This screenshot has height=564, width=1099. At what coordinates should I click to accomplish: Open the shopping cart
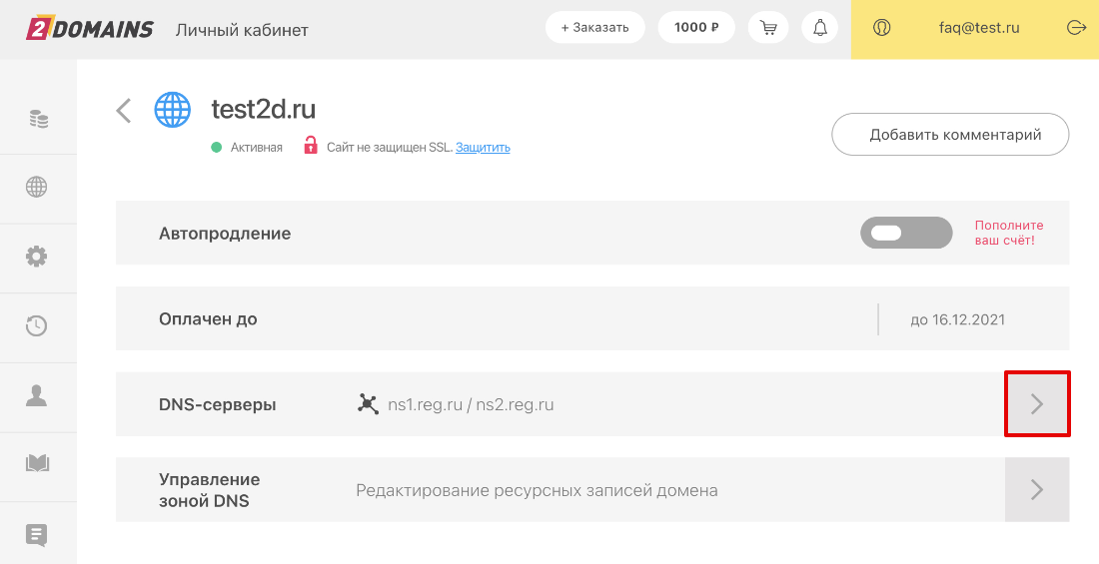(768, 28)
